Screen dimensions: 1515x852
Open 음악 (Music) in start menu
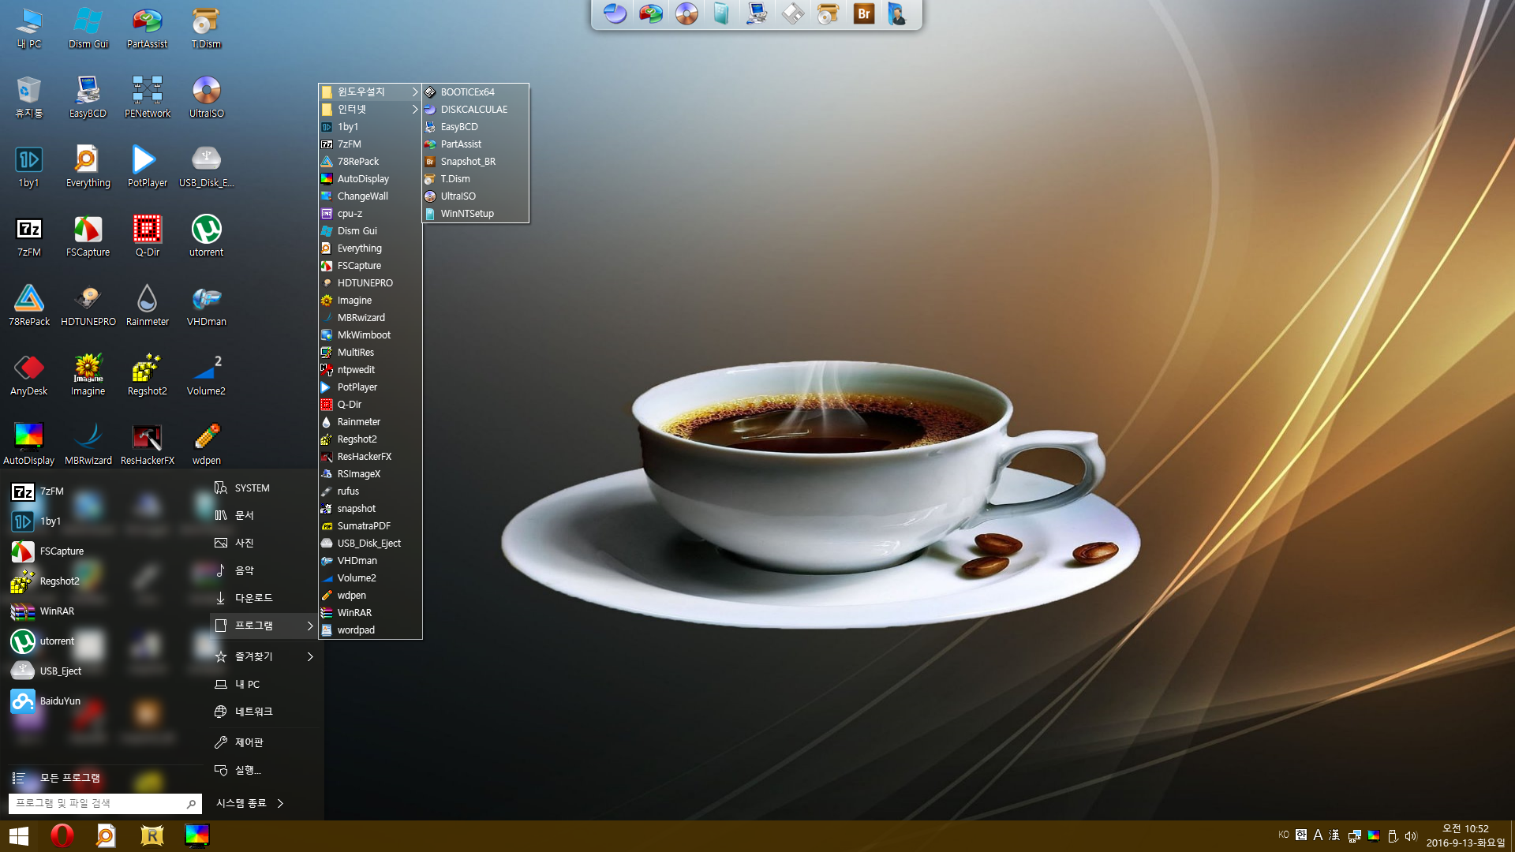coord(265,570)
